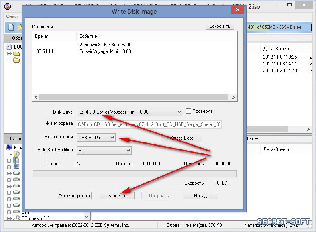The height and width of the screenshot is (232, 316).
Task: Click the Сохранить button
Action: (x=220, y=26)
